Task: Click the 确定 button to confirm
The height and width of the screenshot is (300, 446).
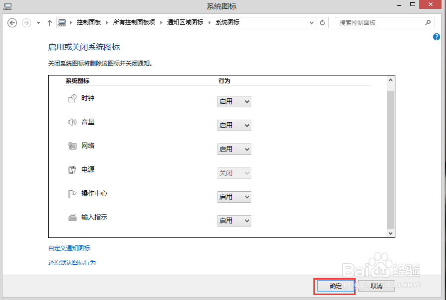Action: coord(334,286)
